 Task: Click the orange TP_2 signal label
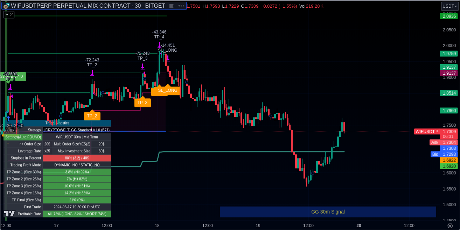coord(92,116)
